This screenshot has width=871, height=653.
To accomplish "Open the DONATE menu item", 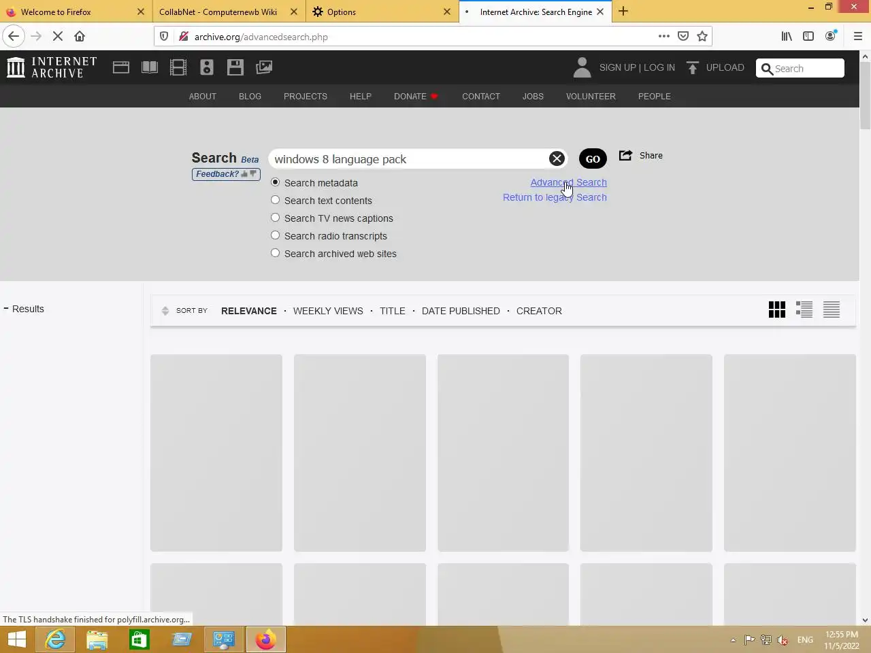I will pyautogui.click(x=416, y=97).
